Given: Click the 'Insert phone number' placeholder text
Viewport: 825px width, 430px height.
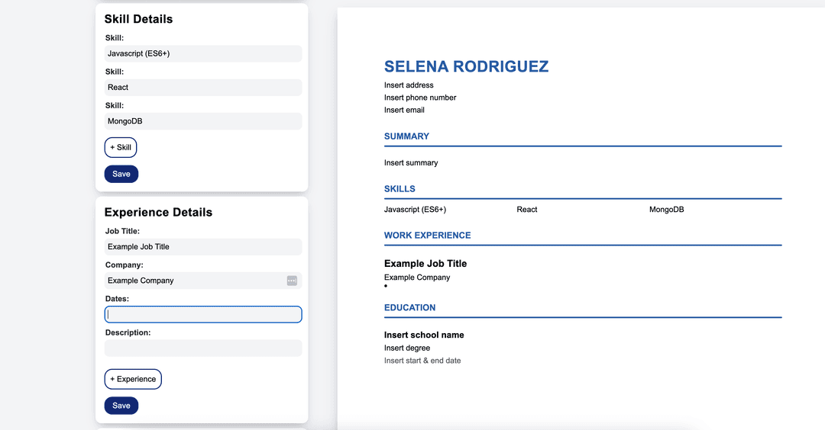Looking at the screenshot, I should pyautogui.click(x=420, y=98).
